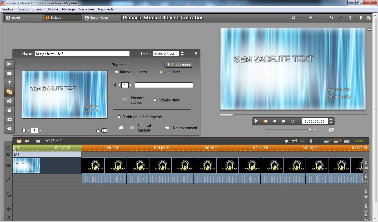Open help with the question mark icon
Screen dimensions: 378x222
(350, 18)
